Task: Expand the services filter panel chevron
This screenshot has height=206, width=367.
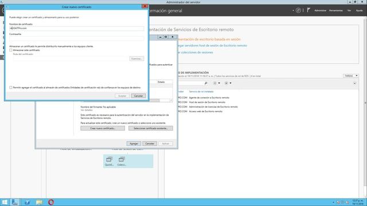Action: (x=355, y=83)
